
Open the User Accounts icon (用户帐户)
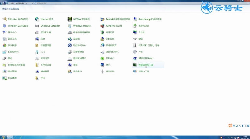pyautogui.click(x=70, y=72)
